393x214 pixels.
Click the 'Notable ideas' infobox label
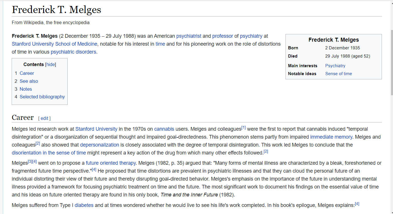pos(302,74)
